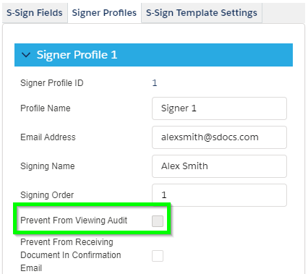Click the Signing Order label text
This screenshot has width=308, height=274.
[x=47, y=195]
